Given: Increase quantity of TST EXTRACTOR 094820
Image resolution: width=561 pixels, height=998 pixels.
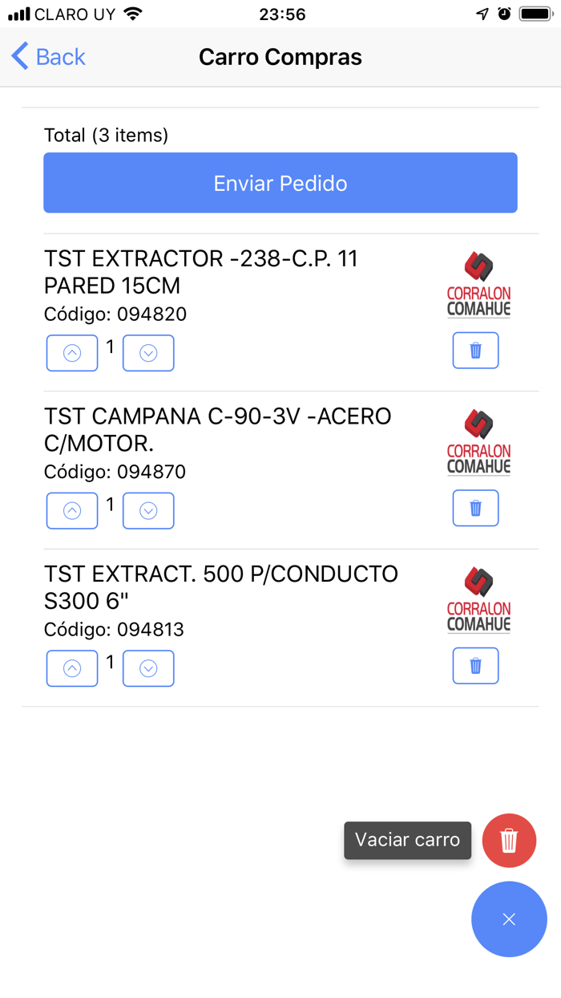Looking at the screenshot, I should point(72,353).
